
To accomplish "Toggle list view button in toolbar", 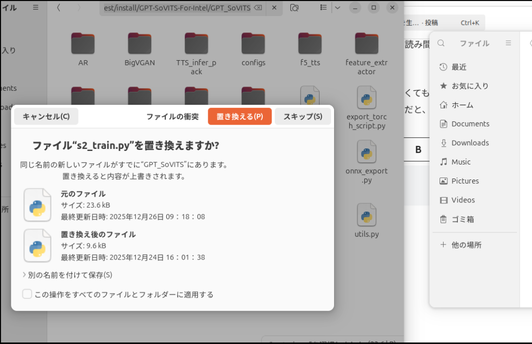I will (324, 8).
